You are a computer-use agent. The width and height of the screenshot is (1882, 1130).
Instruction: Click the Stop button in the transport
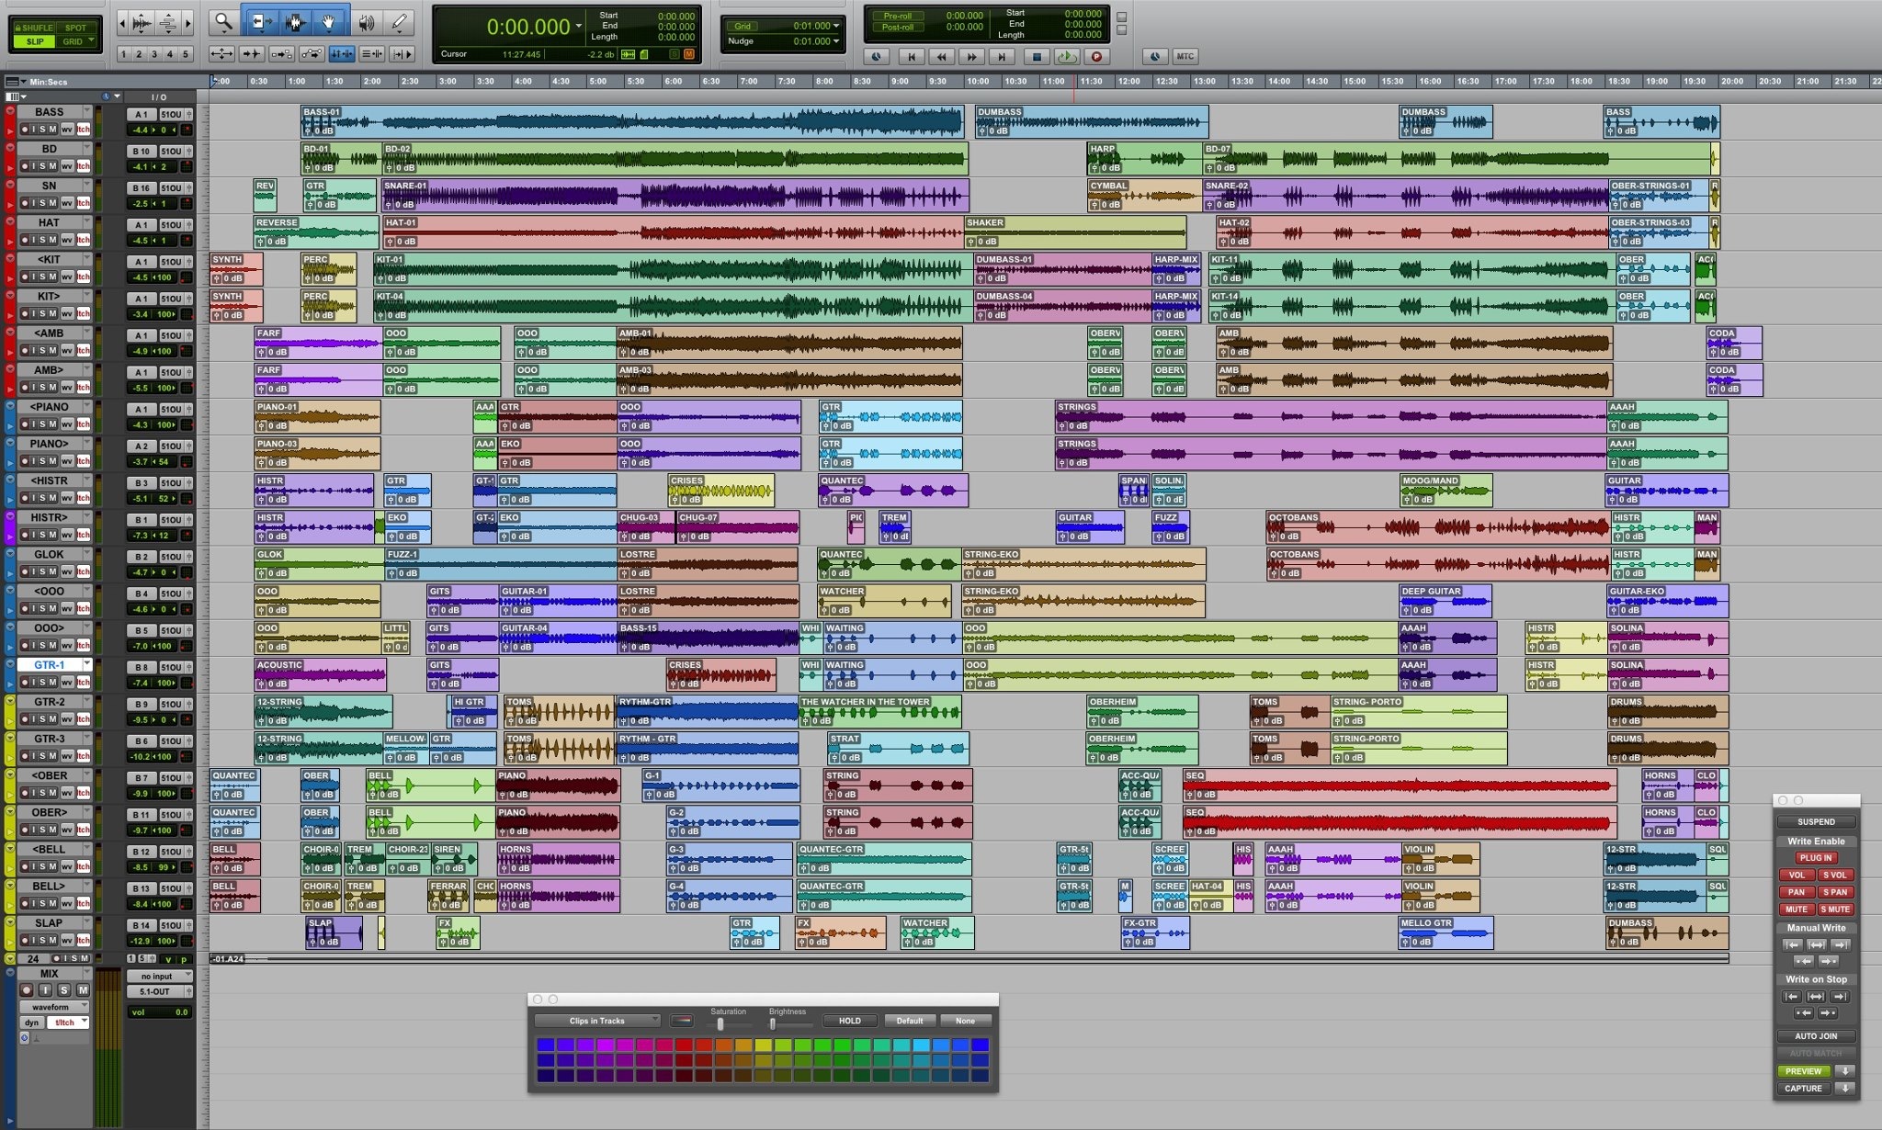click(x=1037, y=57)
